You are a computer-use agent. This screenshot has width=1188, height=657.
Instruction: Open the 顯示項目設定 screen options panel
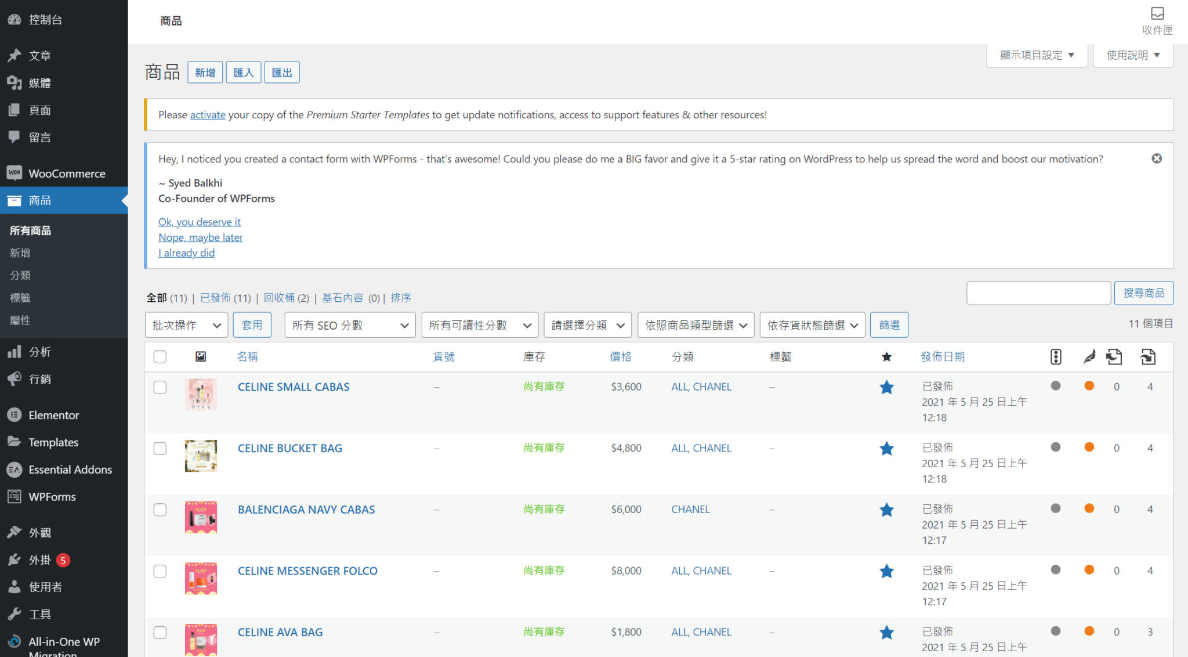(1036, 55)
